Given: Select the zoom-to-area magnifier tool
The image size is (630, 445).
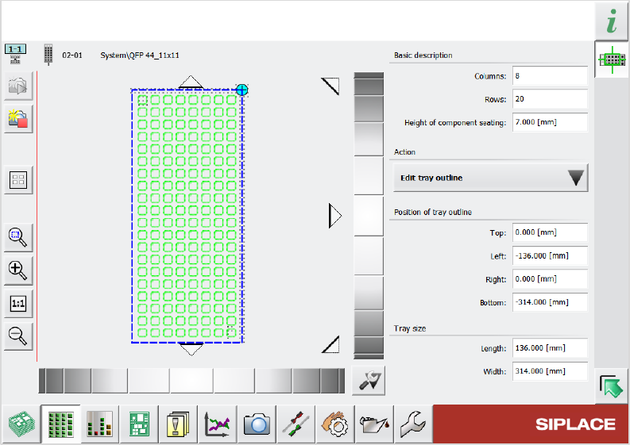Looking at the screenshot, I should click(x=17, y=236).
